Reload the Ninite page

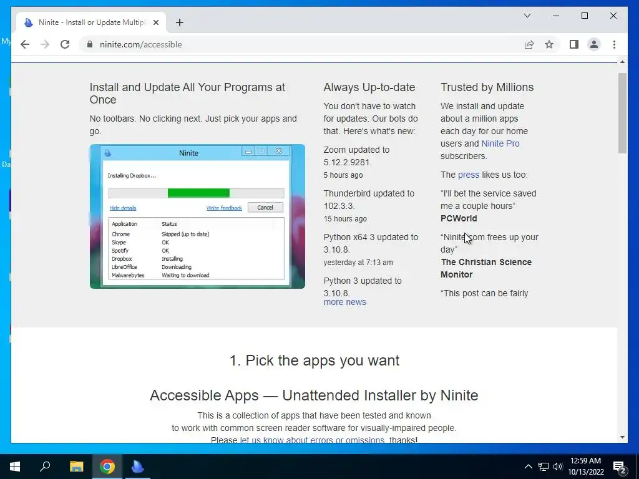65,44
